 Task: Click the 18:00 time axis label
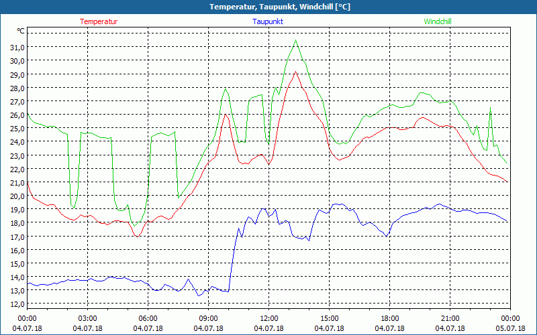390,319
